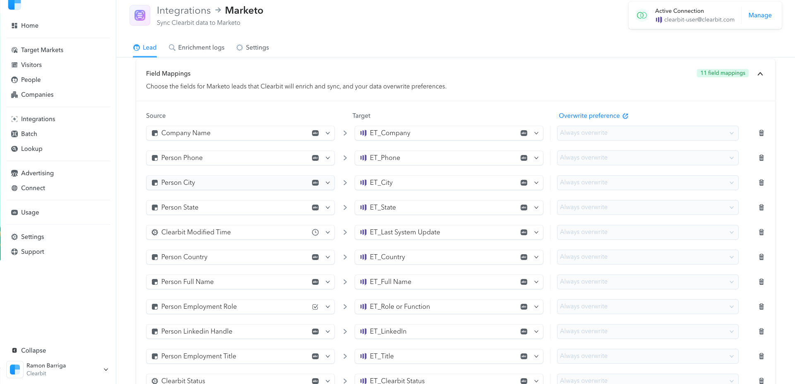The width and height of the screenshot is (795, 384).
Task: Remove the Person Linkedin Handle mapping
Action: pyautogui.click(x=761, y=332)
